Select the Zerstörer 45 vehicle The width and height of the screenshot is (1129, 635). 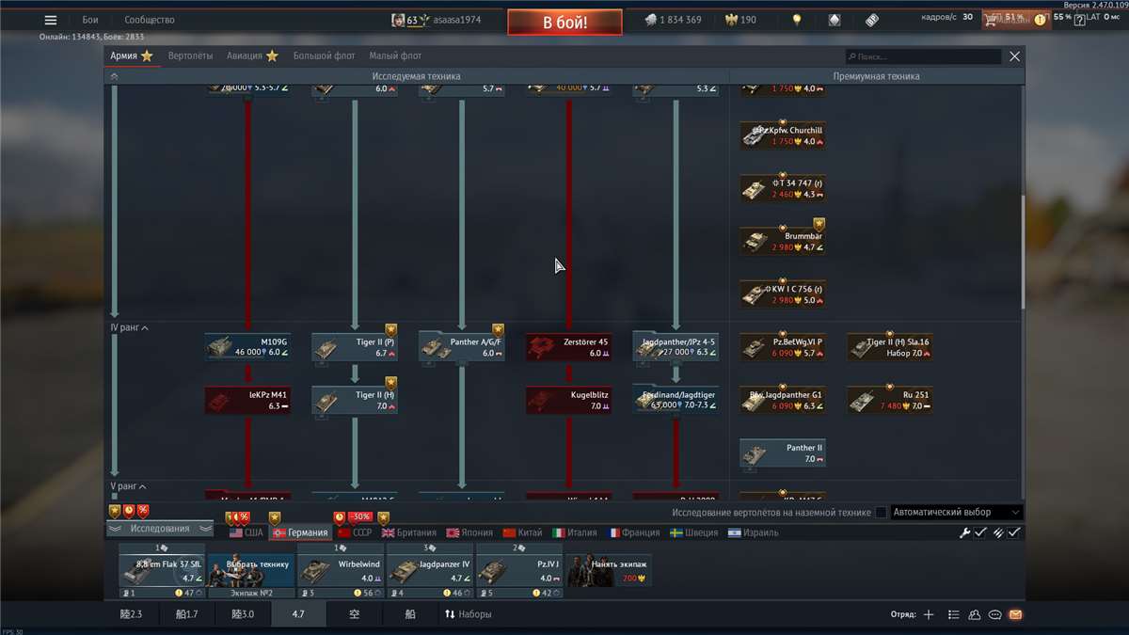coord(568,347)
